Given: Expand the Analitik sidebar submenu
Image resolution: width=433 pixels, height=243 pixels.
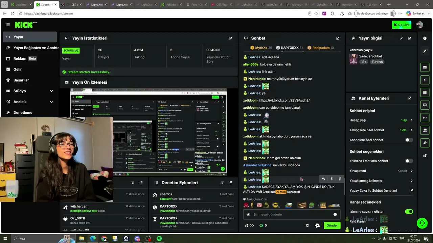Looking at the screenshot, I should [30, 102].
